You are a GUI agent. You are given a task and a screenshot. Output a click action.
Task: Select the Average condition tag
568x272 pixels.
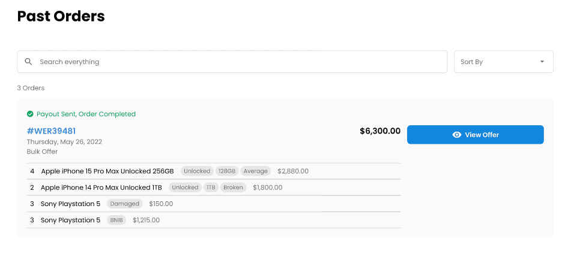pos(255,171)
